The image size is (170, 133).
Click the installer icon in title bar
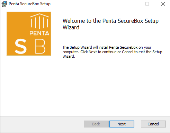(4, 4)
